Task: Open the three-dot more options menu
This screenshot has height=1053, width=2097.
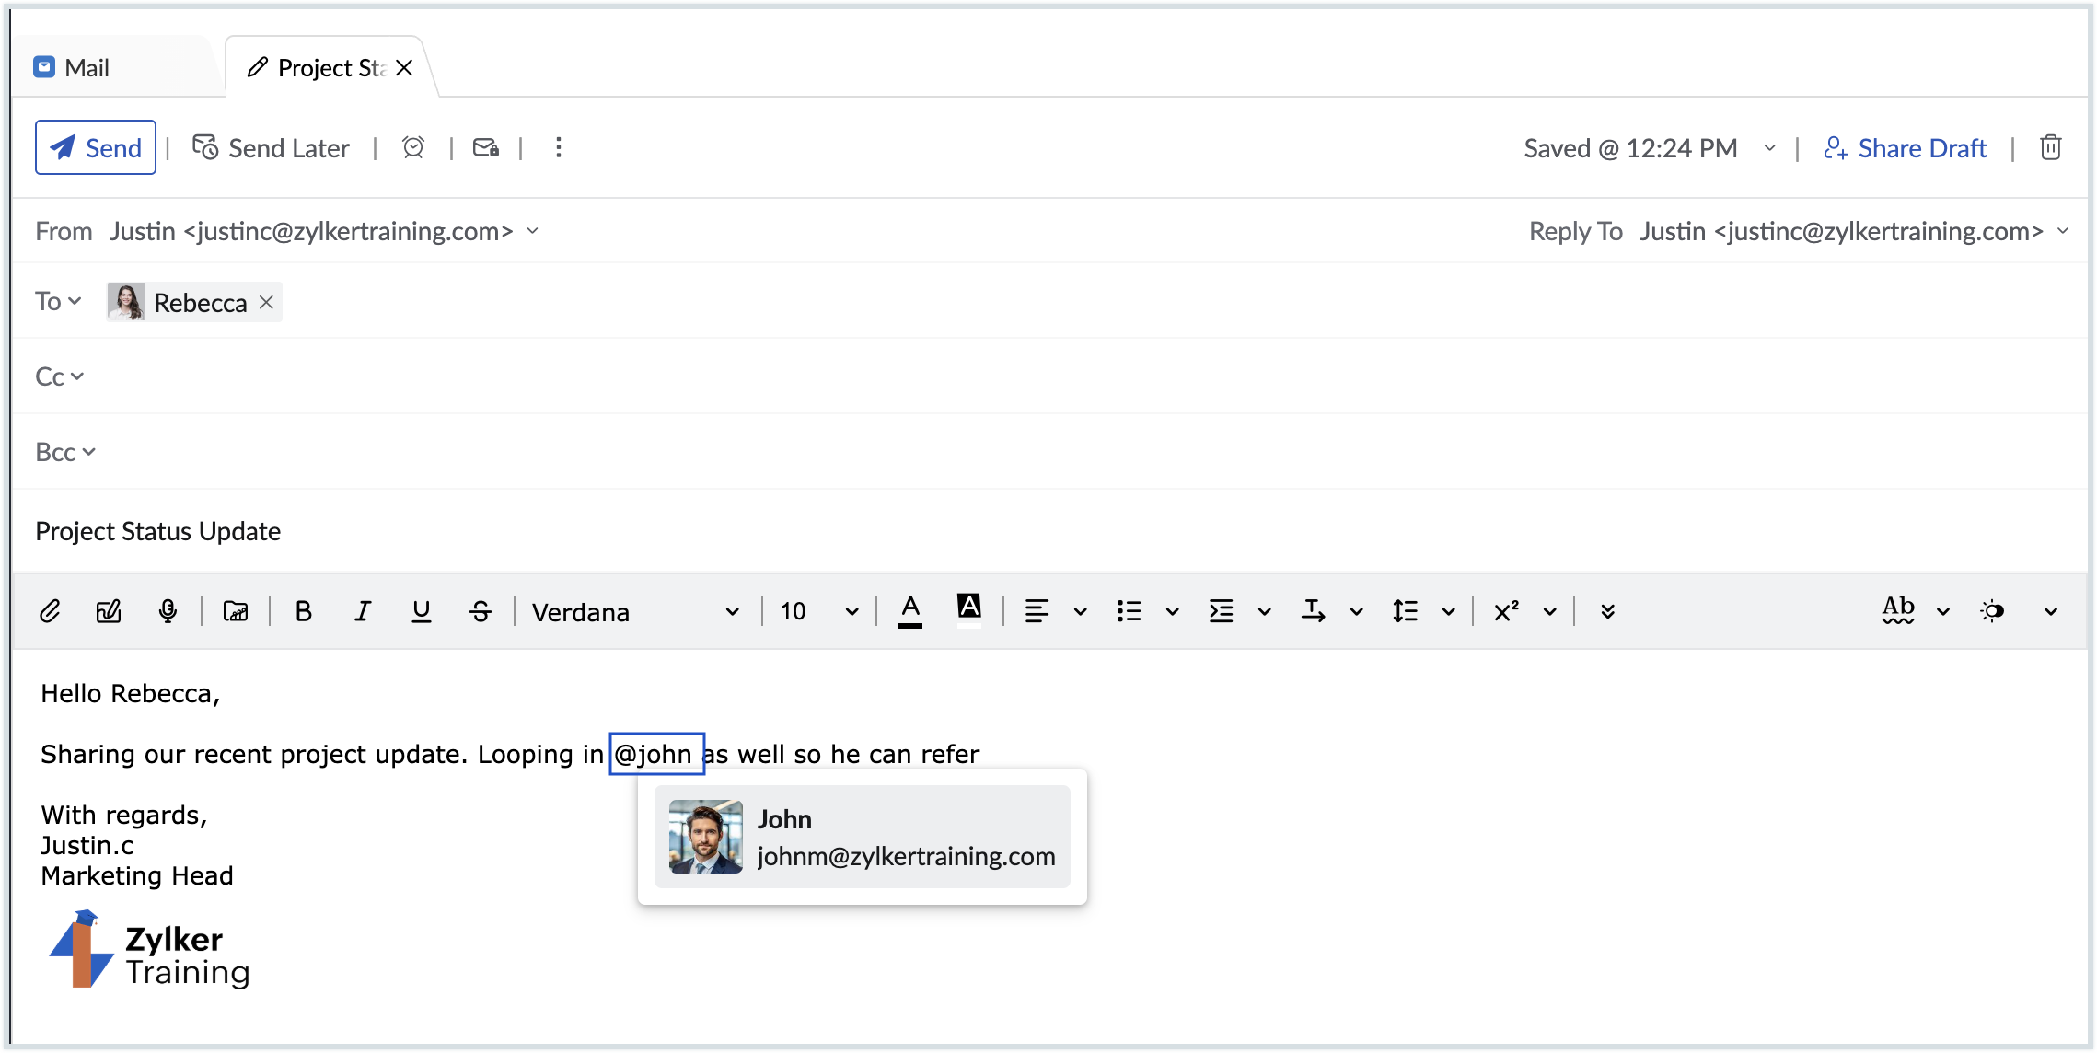Action: tap(559, 147)
